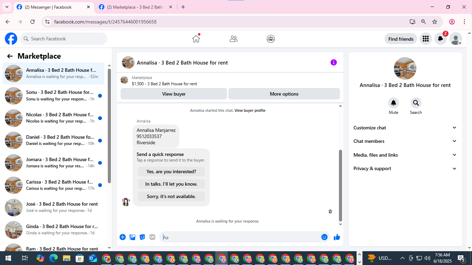Open the Jomara conversation
472x265 pixels.
tap(53, 163)
